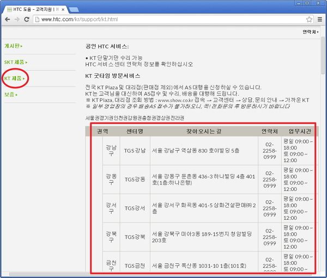The height and width of the screenshot is (278, 327).
Task: Click the address 서울 강남구 역삼동 830
Action: pyautogui.click(x=196, y=151)
